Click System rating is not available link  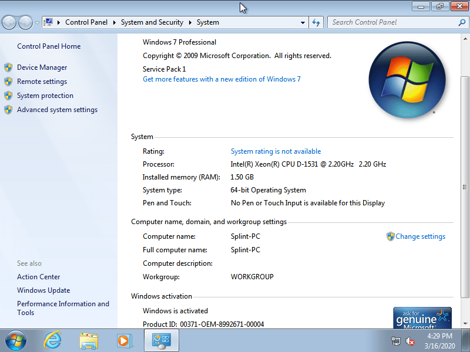pos(276,151)
